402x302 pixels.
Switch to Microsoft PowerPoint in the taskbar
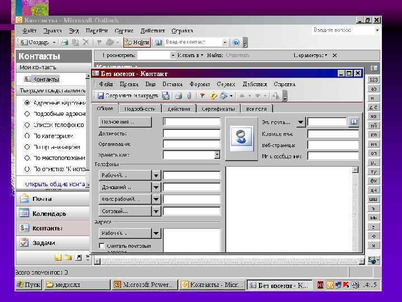click(x=145, y=285)
